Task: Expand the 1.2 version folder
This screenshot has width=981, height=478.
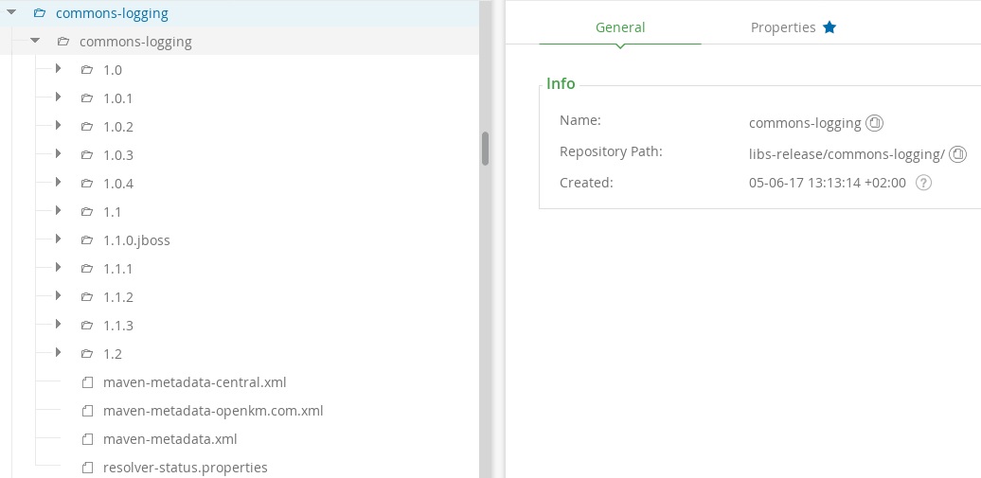Action: tap(58, 353)
